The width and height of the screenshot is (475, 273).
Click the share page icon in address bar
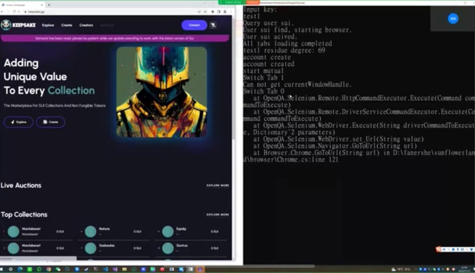pyautogui.click(x=199, y=11)
